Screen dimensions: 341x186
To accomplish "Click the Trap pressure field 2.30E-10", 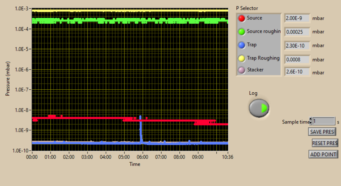I will (x=297, y=45).
